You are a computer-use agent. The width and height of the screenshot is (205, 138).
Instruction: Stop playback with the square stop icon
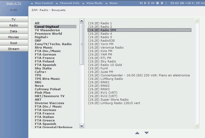click(x=158, y=3)
